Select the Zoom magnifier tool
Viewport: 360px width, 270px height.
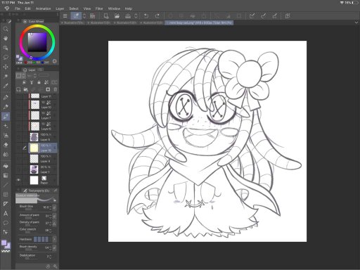(6, 29)
